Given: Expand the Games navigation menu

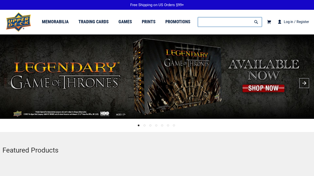Looking at the screenshot, I should (125, 22).
